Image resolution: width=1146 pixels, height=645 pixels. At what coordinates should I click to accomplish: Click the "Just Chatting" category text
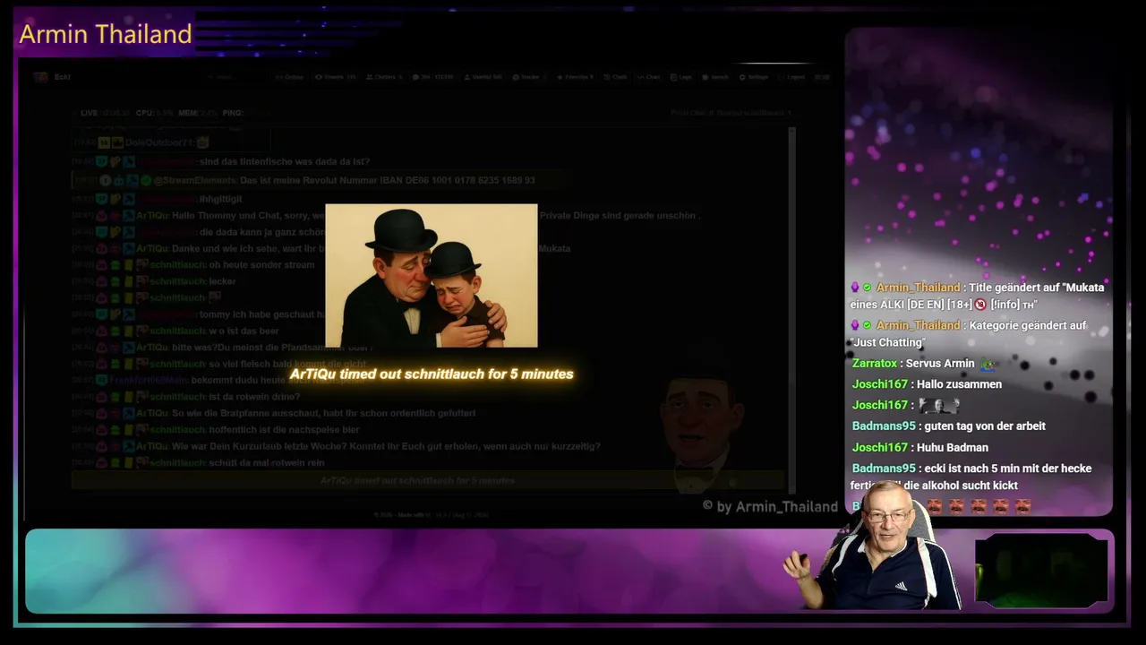888,342
